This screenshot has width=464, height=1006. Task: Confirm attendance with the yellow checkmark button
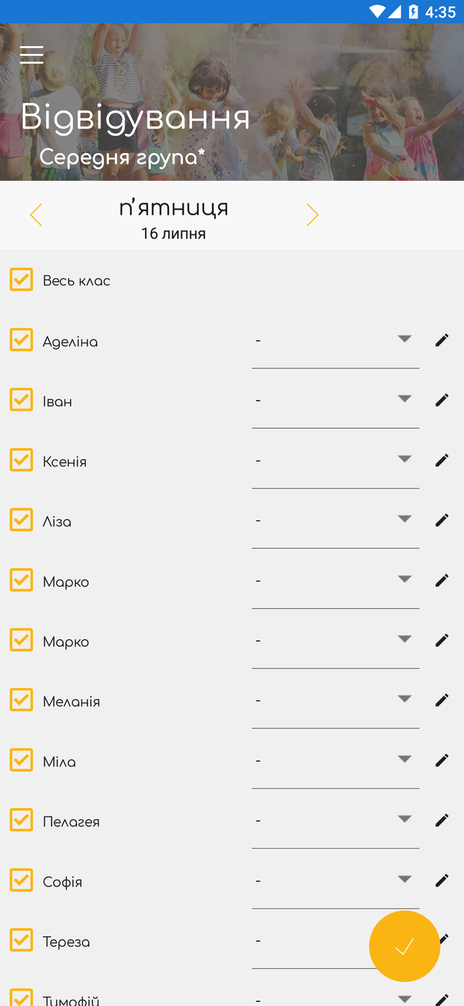tap(404, 946)
